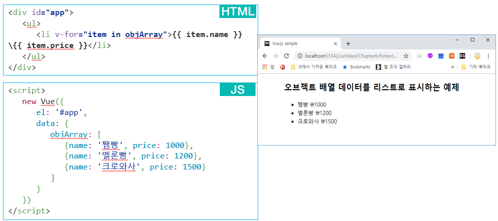The image size is (498, 221).
Task: Click the purple round extension icon
Action: tap(430, 56)
